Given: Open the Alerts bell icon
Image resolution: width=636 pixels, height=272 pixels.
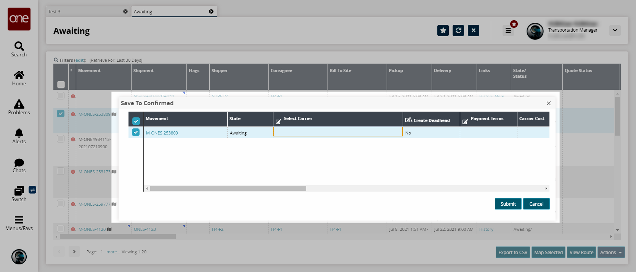Looking at the screenshot, I should click(x=19, y=133).
